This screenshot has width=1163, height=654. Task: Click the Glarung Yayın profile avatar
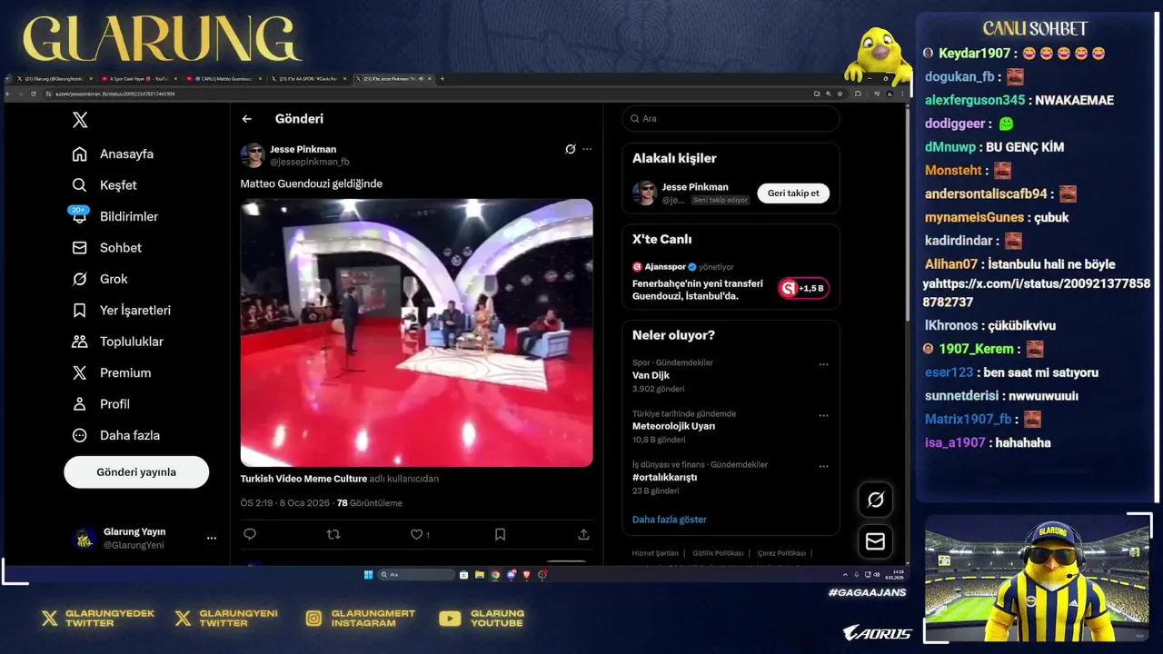click(84, 538)
